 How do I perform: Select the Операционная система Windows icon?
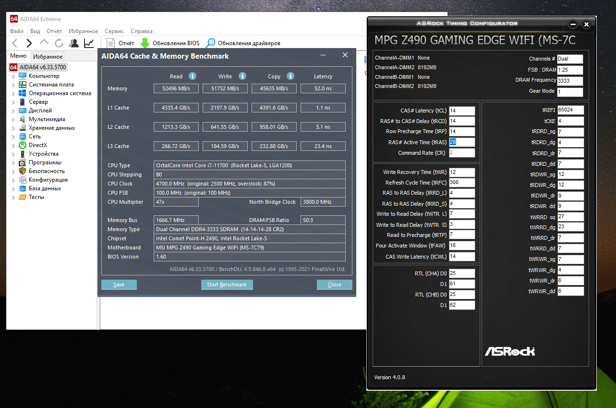pyautogui.click(x=23, y=93)
